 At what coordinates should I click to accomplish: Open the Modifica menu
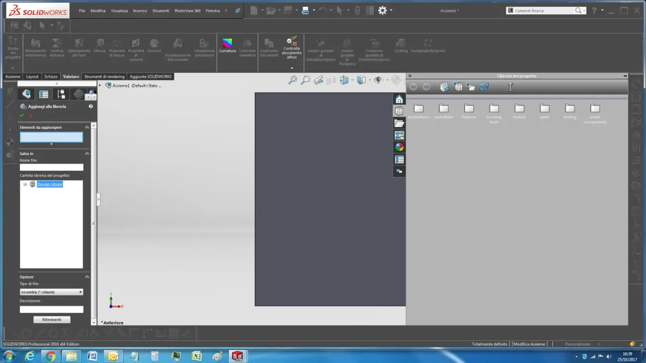click(98, 11)
